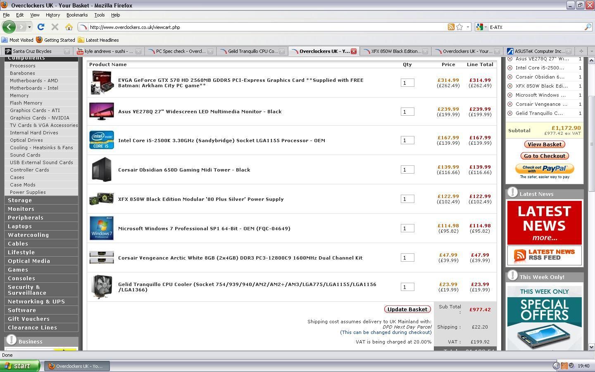Click the Windows Start button
This screenshot has height=372, width=595.
tap(20, 366)
